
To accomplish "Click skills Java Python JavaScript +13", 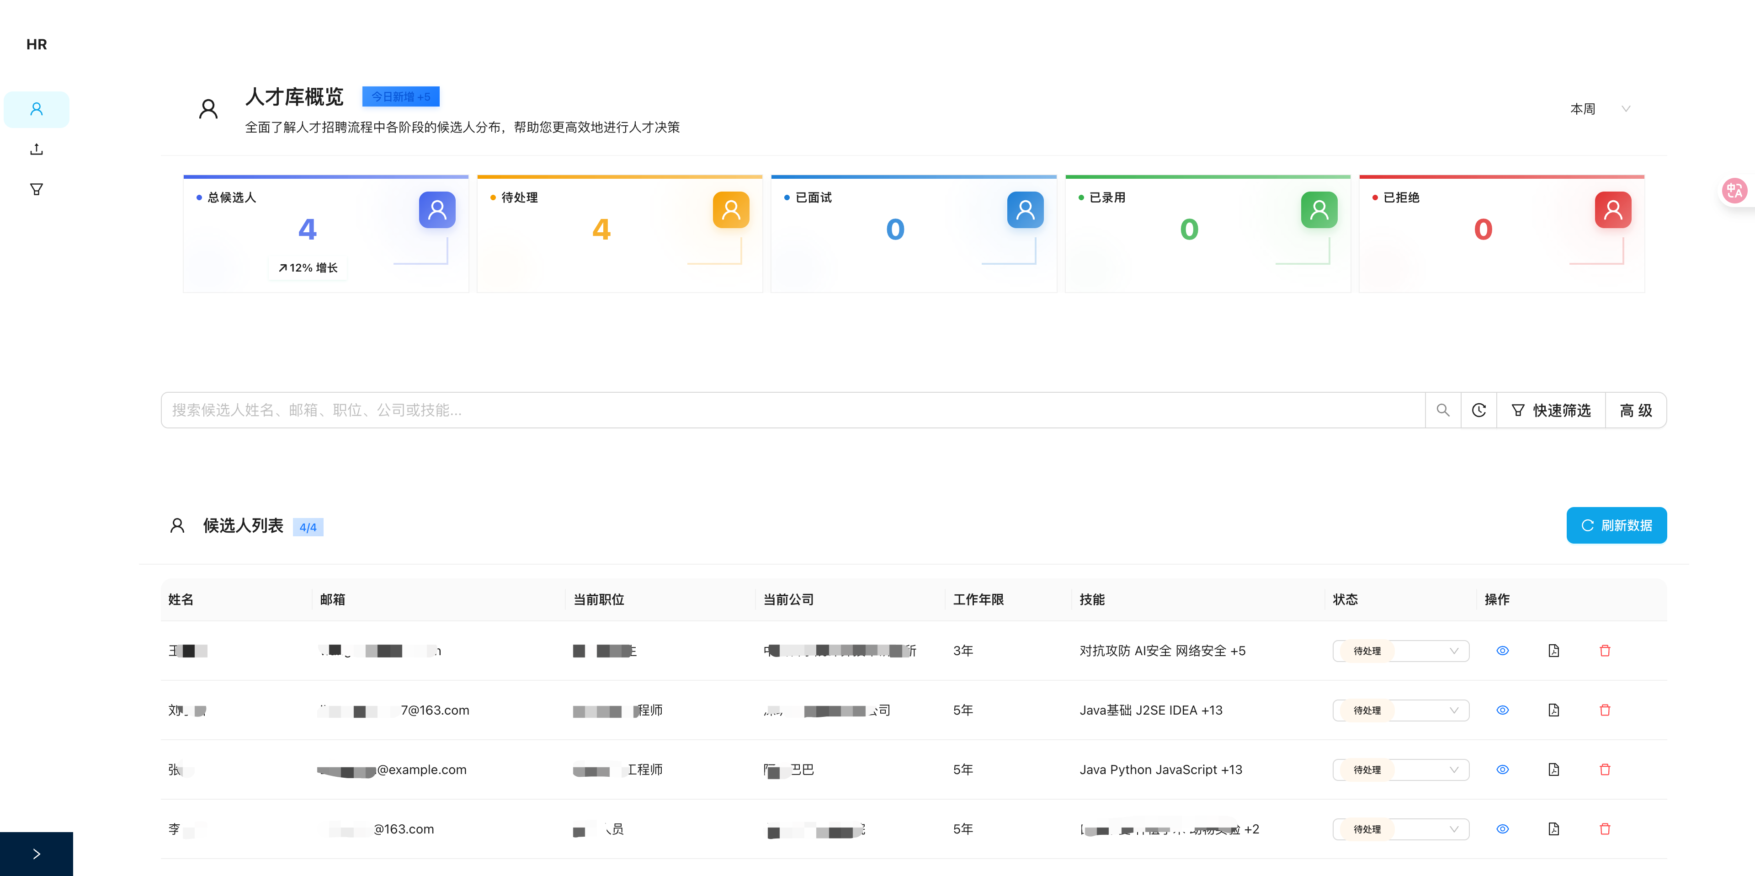I will click(x=1161, y=769).
